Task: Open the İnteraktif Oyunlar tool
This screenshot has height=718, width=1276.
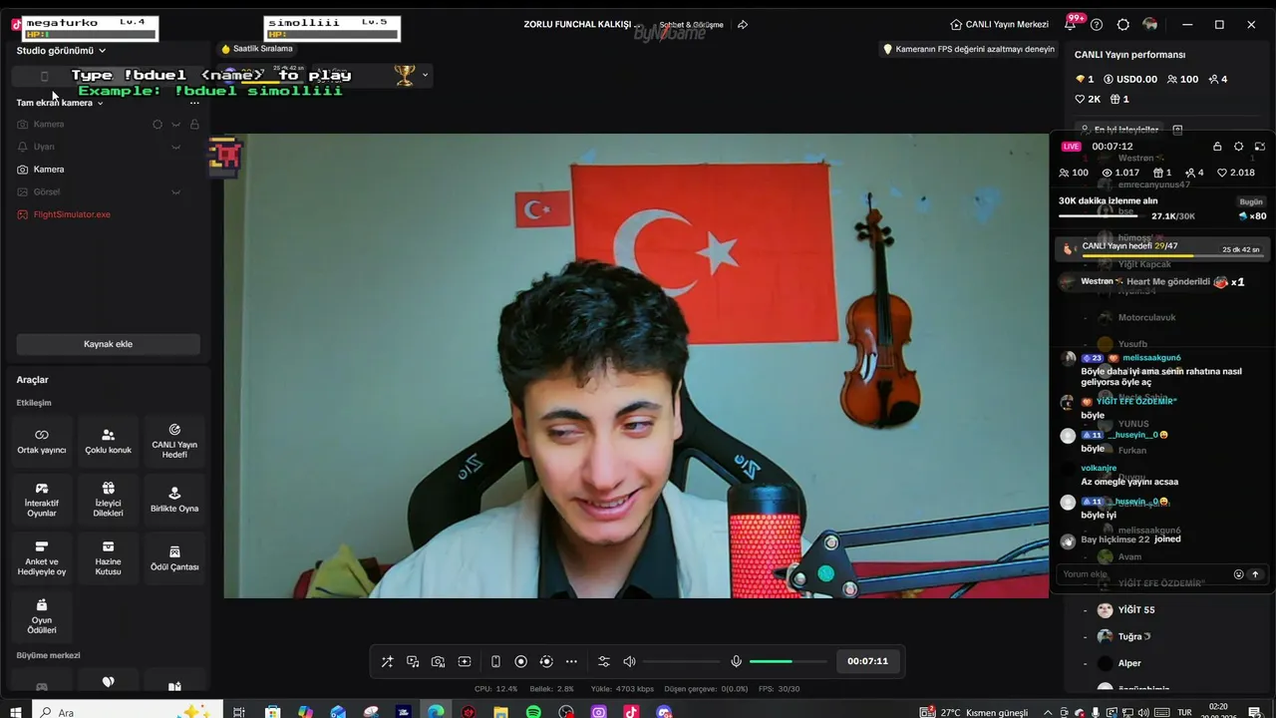Action: pyautogui.click(x=42, y=501)
